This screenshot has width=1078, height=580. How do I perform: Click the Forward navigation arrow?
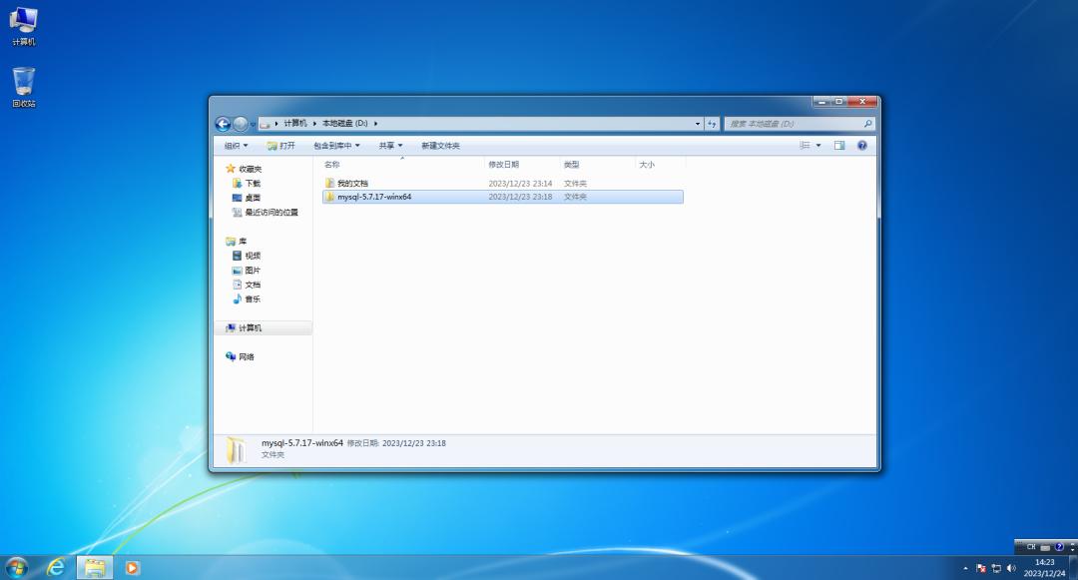tap(241, 124)
